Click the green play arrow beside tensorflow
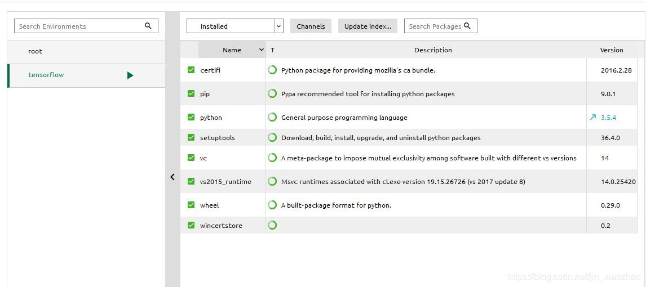The height and width of the screenshot is (287, 646). click(130, 75)
